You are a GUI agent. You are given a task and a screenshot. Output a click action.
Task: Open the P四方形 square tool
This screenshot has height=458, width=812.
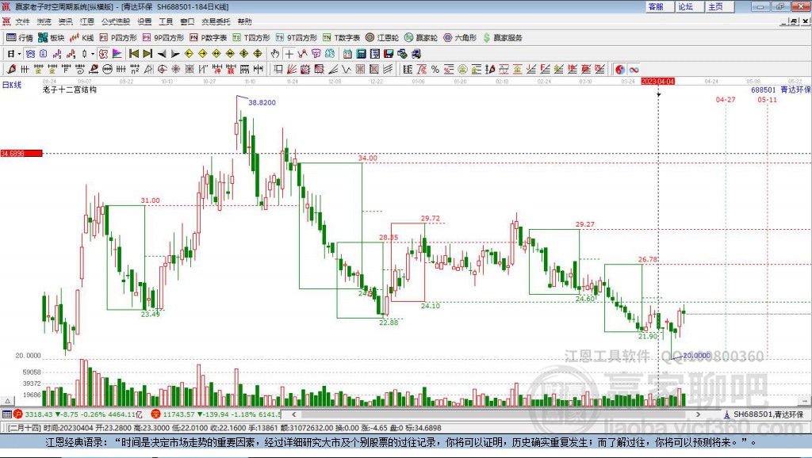point(118,38)
